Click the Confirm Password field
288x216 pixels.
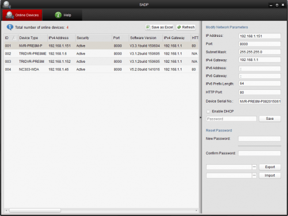(x=259, y=153)
